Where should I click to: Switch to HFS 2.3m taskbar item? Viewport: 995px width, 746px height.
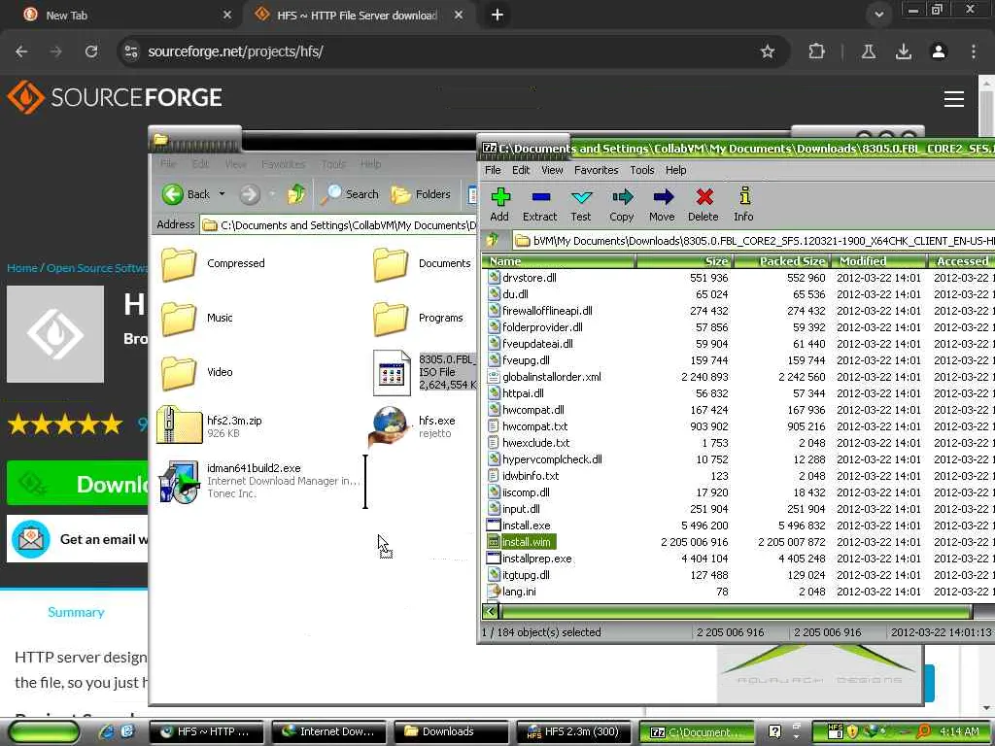(573, 732)
